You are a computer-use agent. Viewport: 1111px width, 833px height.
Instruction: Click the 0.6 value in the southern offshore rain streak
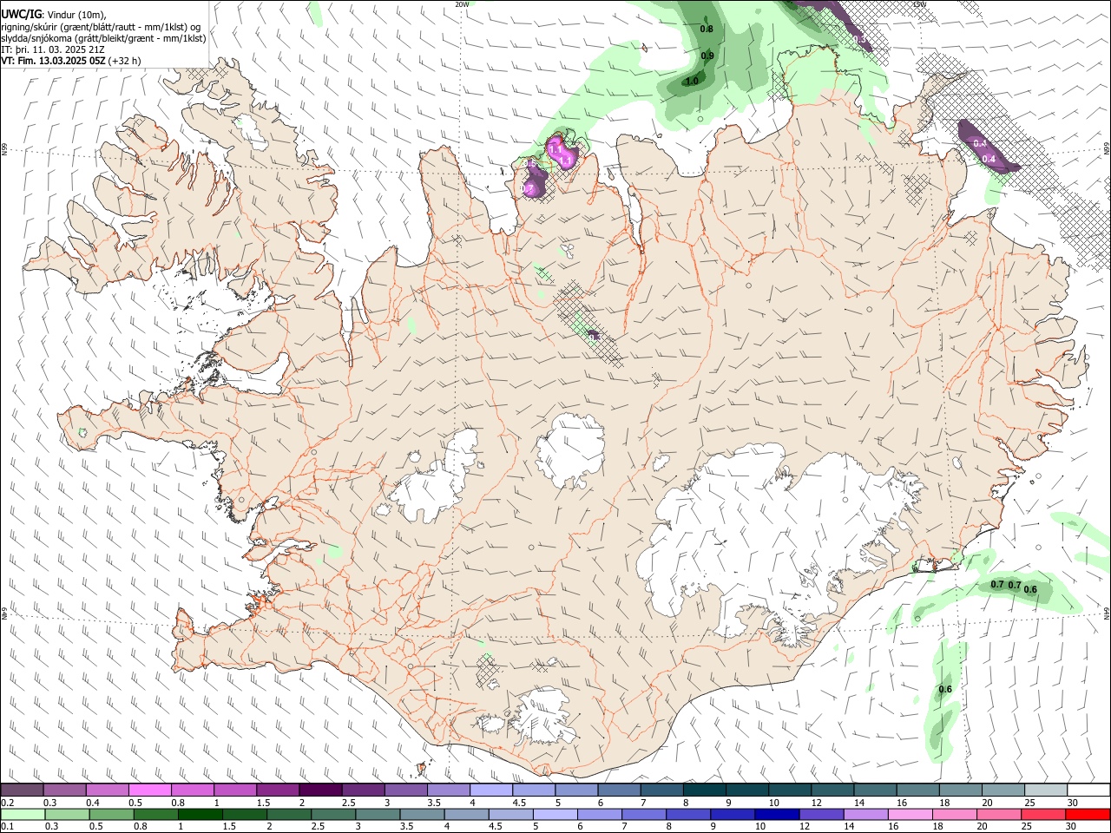(x=945, y=689)
